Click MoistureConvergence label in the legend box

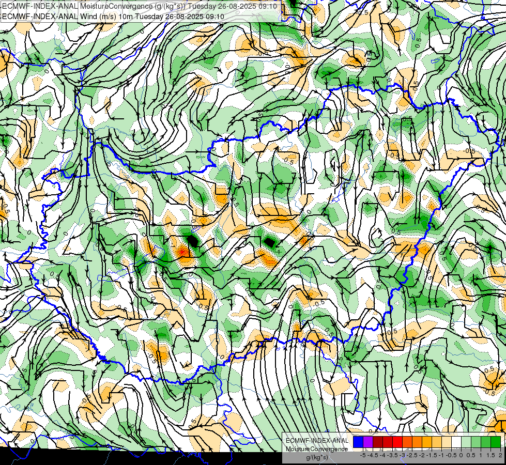tap(317, 449)
